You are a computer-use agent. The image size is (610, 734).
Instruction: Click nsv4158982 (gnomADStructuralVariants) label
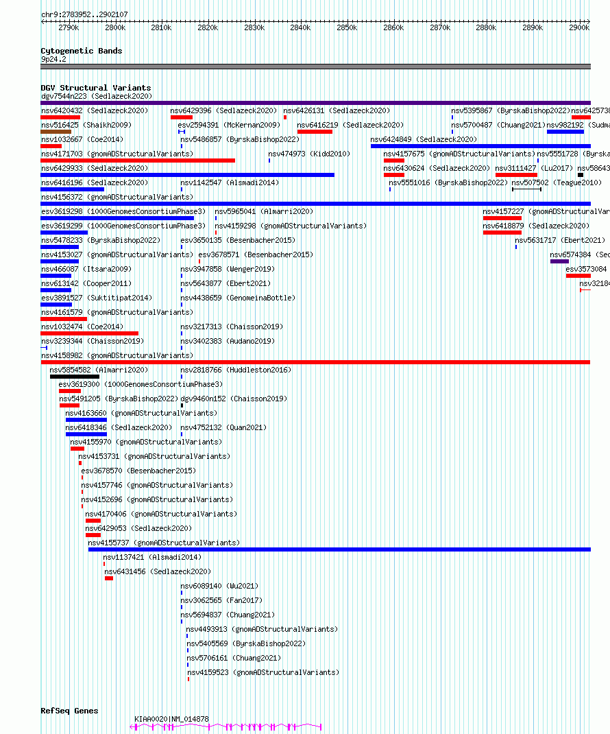pyautogui.click(x=117, y=356)
